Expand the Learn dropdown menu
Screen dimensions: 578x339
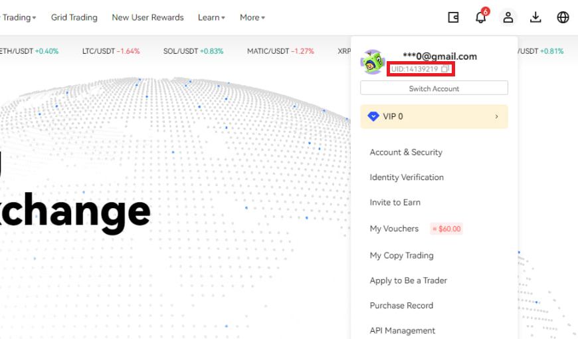pos(211,17)
